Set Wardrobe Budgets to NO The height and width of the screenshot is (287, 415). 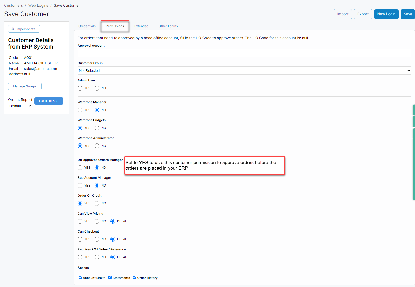97,128
